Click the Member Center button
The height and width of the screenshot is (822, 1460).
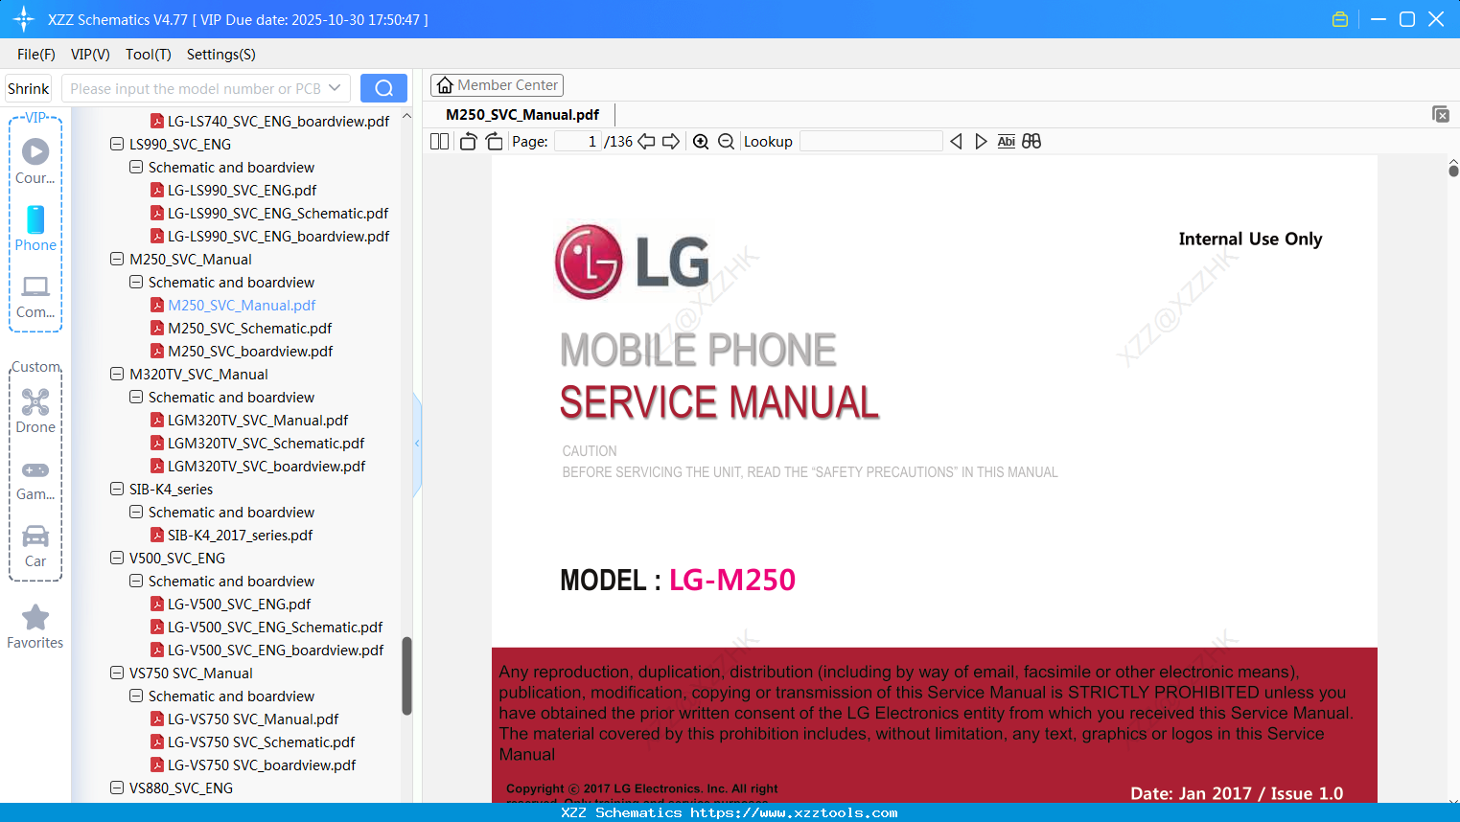497,84
